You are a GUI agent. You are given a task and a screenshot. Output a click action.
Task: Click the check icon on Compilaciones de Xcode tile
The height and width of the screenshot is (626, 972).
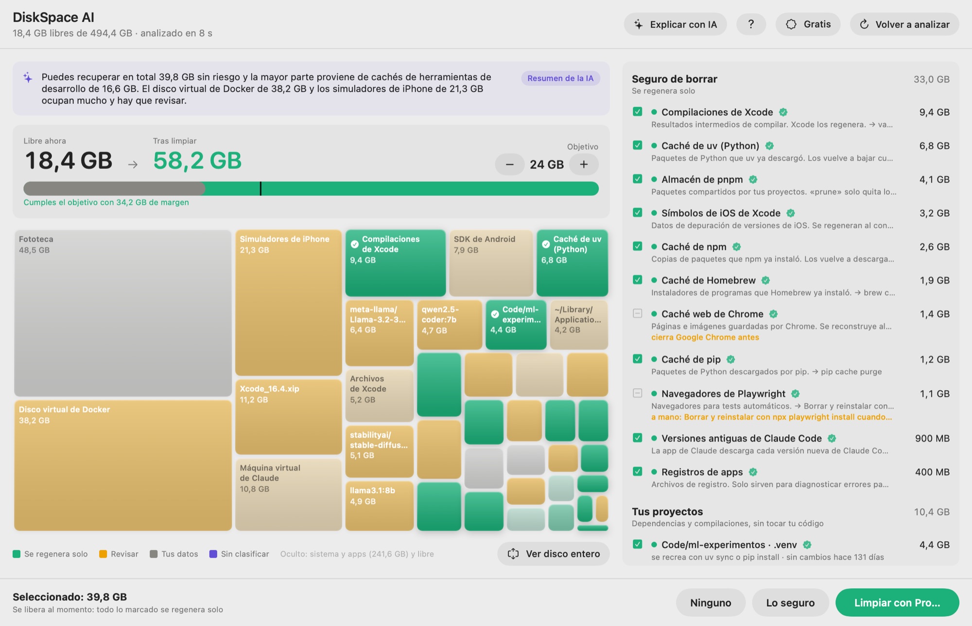point(355,244)
